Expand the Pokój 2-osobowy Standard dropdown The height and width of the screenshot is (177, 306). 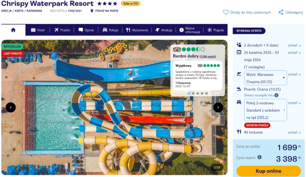[x=265, y=110]
